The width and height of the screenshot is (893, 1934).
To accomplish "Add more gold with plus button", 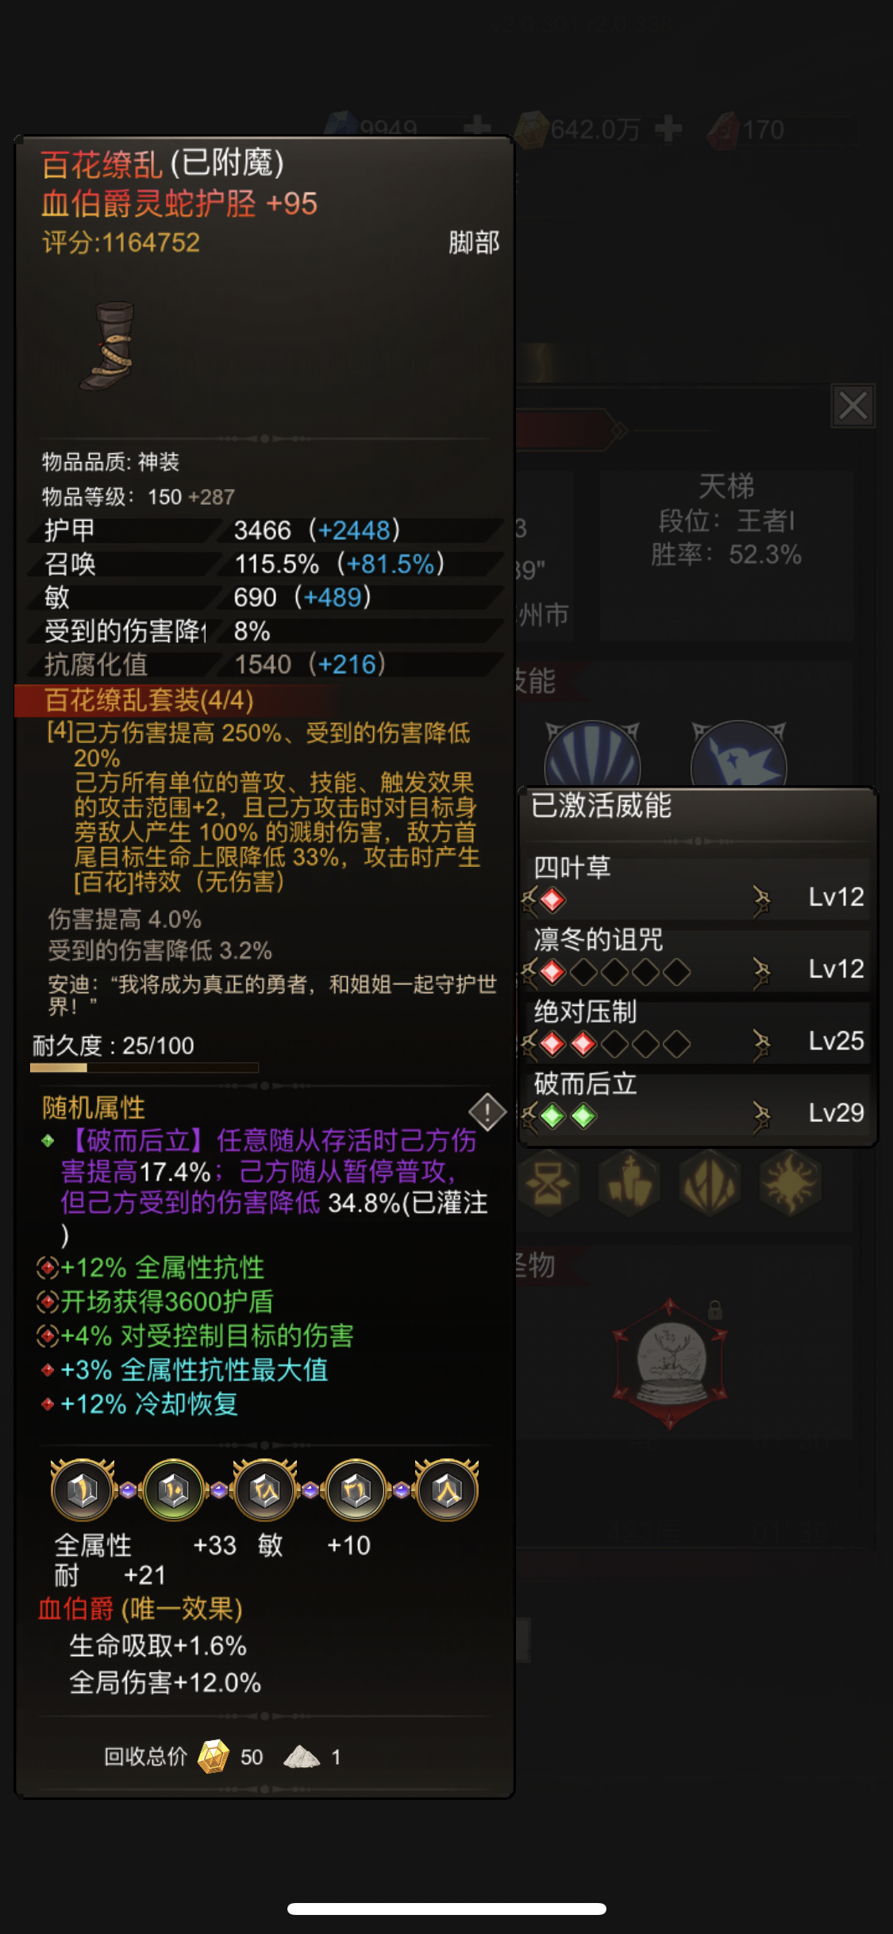I will (668, 128).
